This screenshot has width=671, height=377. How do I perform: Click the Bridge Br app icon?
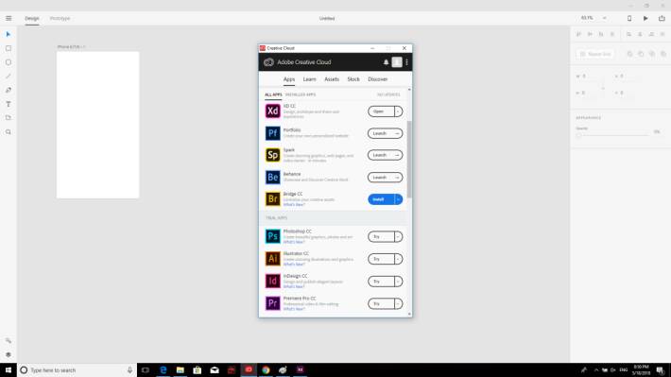tap(272, 199)
